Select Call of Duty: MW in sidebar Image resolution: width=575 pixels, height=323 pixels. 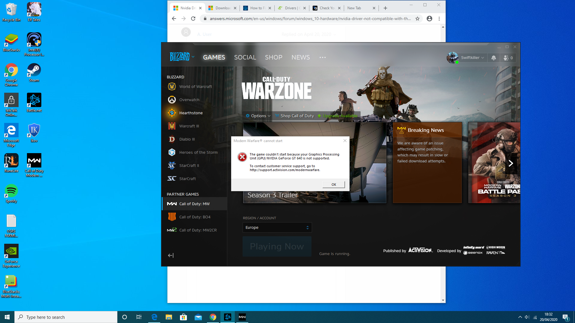click(194, 204)
